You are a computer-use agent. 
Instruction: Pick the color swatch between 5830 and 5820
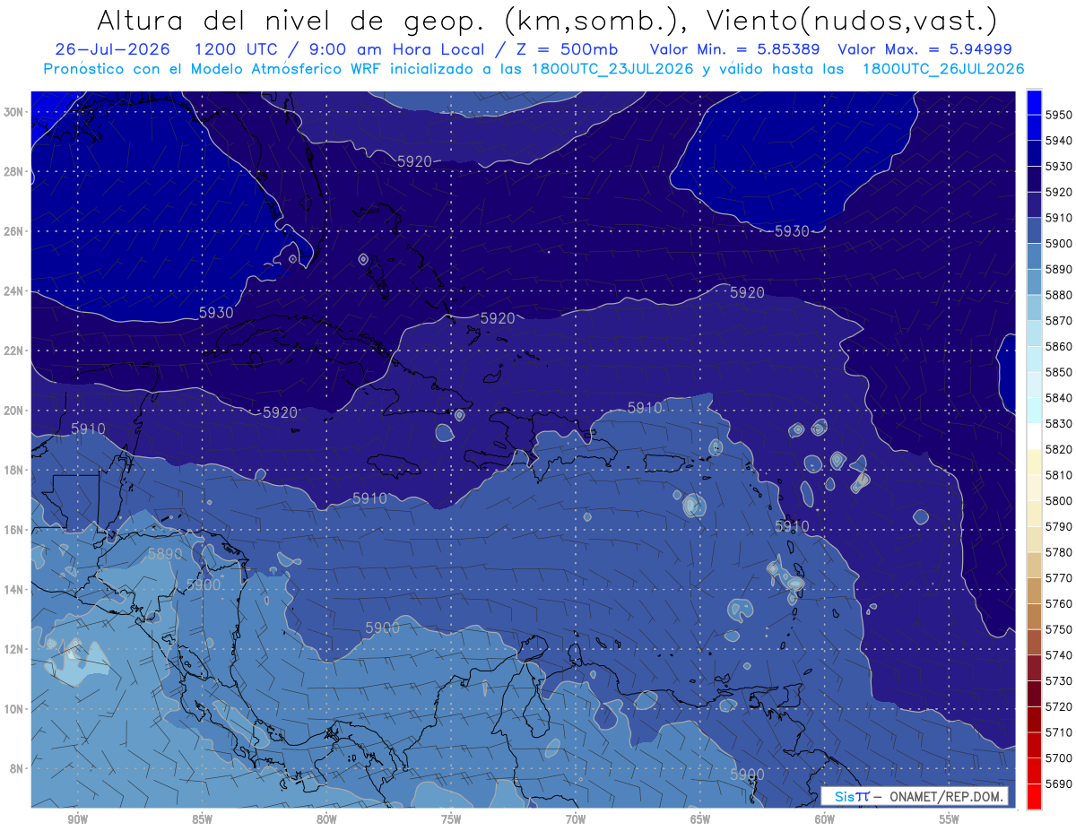point(1034,437)
